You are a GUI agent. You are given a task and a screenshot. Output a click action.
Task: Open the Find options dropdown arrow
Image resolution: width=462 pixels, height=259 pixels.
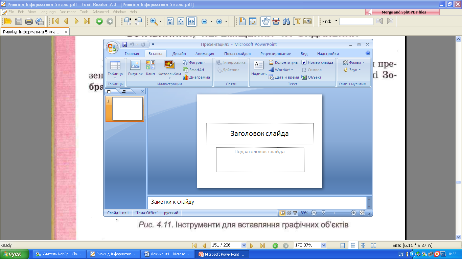click(x=336, y=21)
